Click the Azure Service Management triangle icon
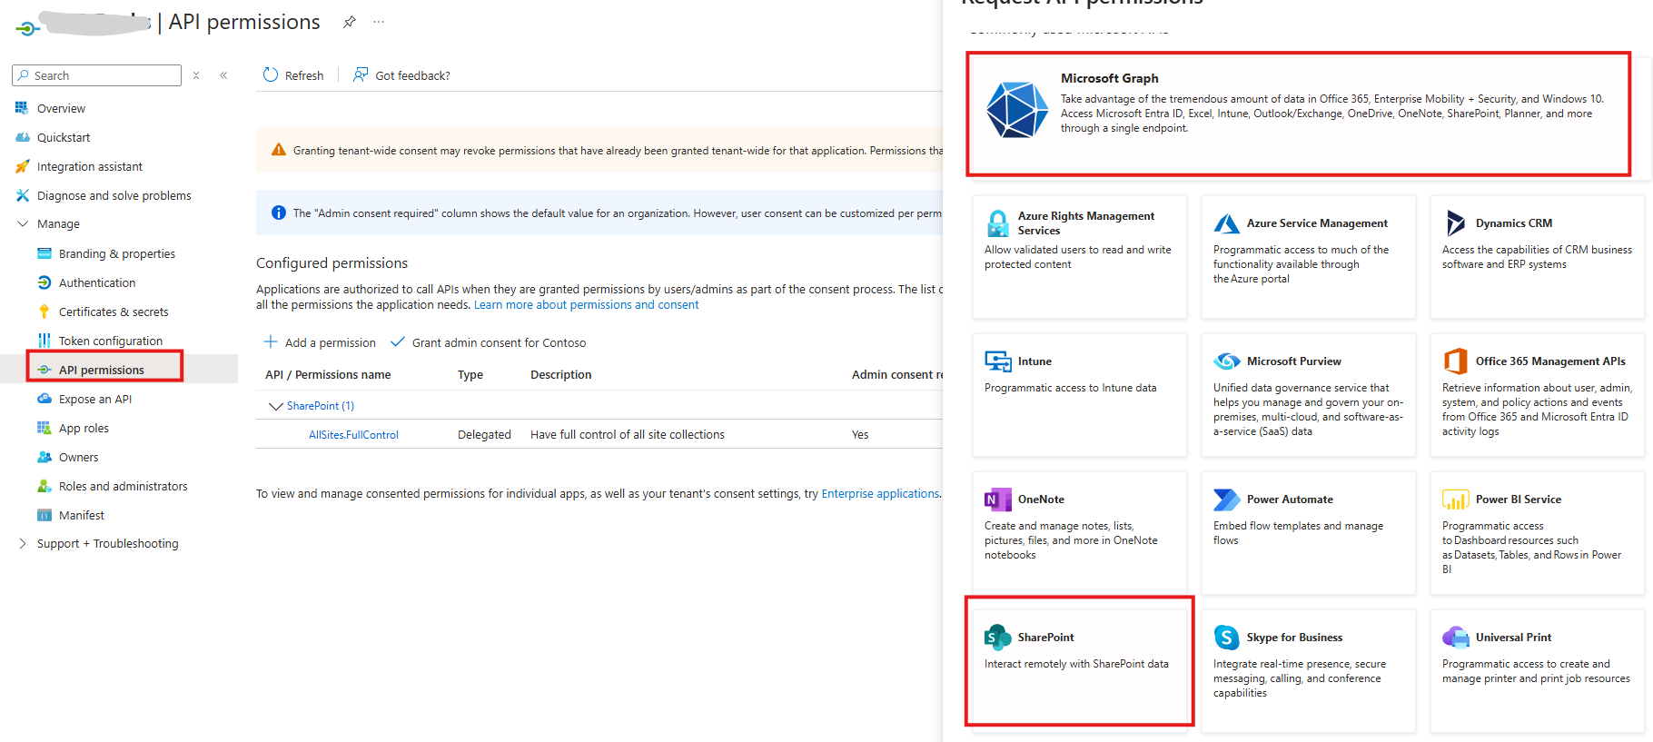 pos(1226,223)
